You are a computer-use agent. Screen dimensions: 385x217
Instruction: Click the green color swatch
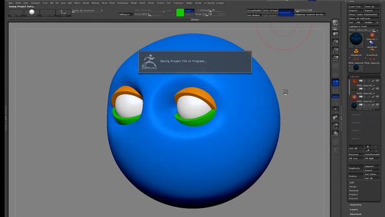[180, 13]
